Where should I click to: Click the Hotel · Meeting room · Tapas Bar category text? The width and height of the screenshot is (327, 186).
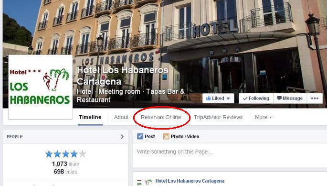[130, 95]
